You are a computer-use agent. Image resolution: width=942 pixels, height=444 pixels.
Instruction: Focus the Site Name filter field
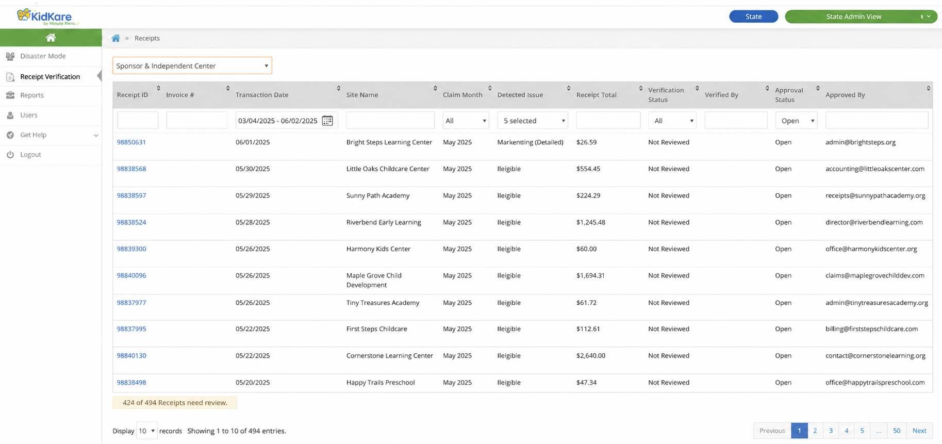point(390,120)
